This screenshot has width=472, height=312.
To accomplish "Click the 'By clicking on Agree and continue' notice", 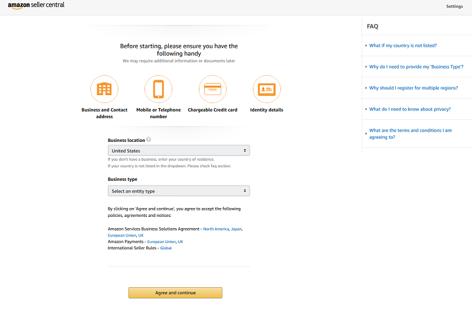I will pos(174,212).
